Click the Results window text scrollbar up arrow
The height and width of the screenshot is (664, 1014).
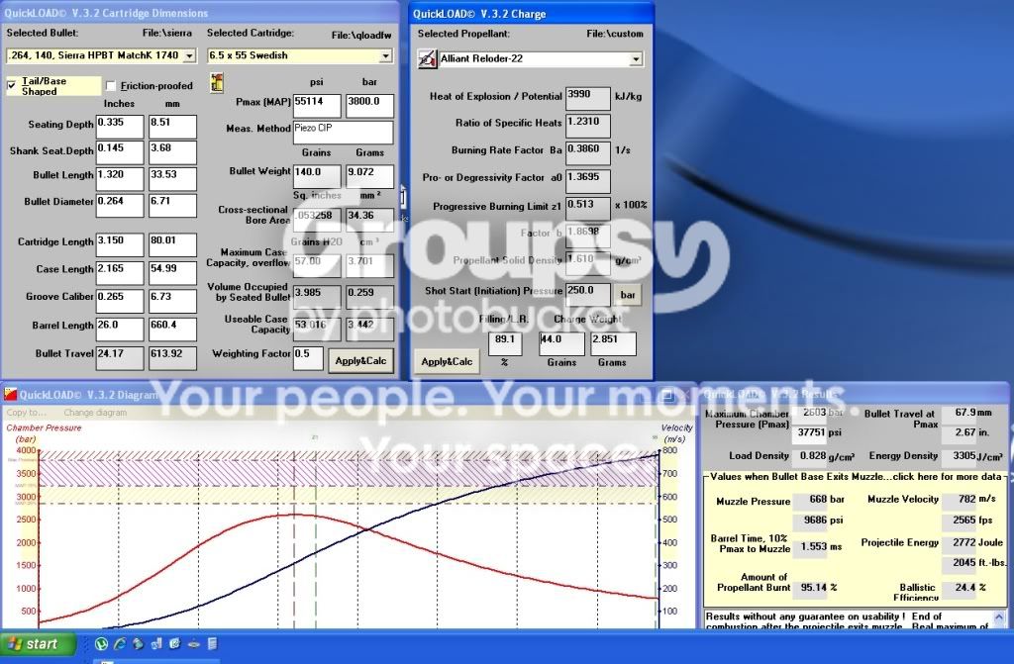(999, 617)
